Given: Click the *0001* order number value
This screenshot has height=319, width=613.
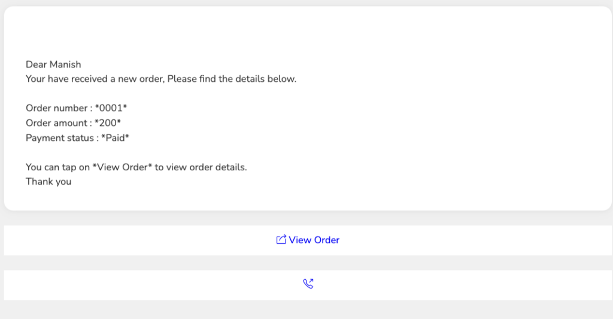Looking at the screenshot, I should pos(111,108).
